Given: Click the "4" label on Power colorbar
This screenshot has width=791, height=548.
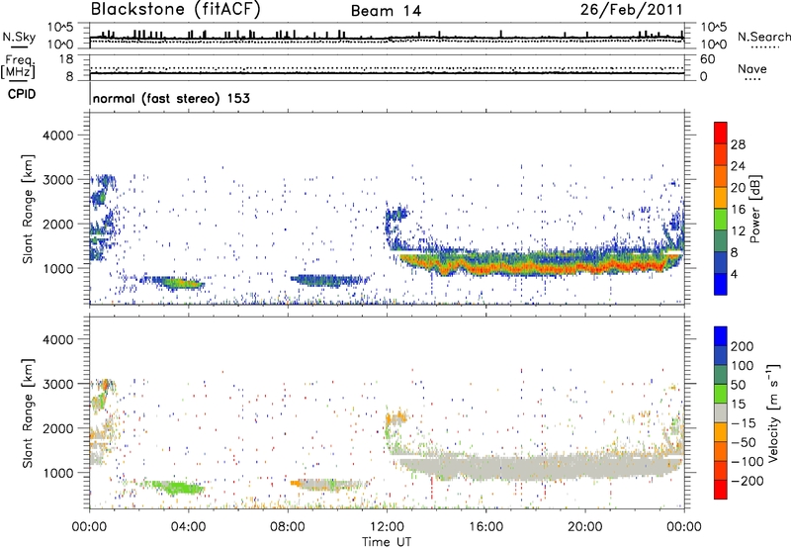Looking at the screenshot, I should point(735,274).
